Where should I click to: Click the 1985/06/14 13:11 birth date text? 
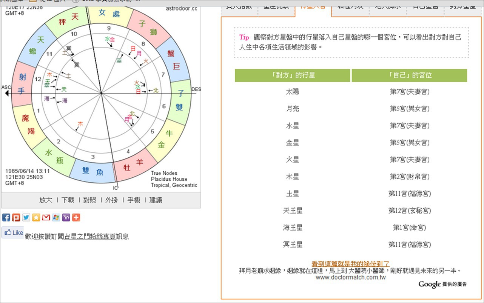coord(28,171)
